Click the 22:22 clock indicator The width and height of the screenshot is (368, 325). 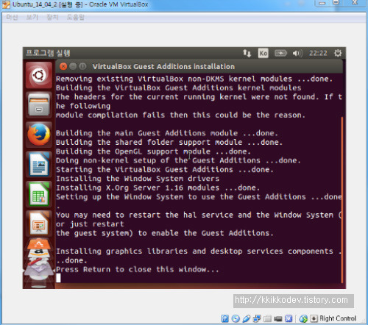318,53
